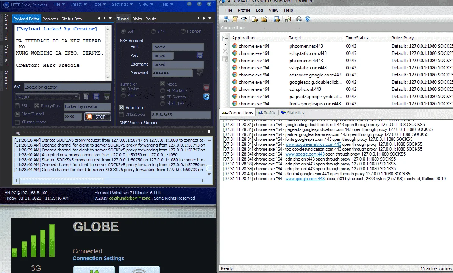Click the blue refresh icon beside PF System
453x273 pixels.
click(206, 97)
